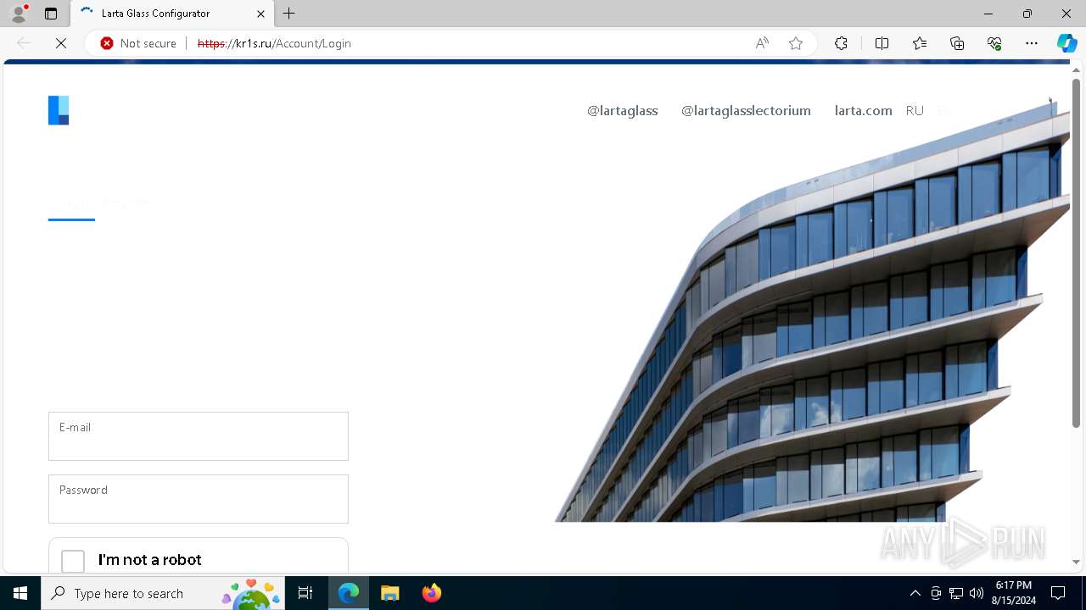Open Copilot sidebar
Viewport: 1086px width, 610px height.
coord(1066,43)
